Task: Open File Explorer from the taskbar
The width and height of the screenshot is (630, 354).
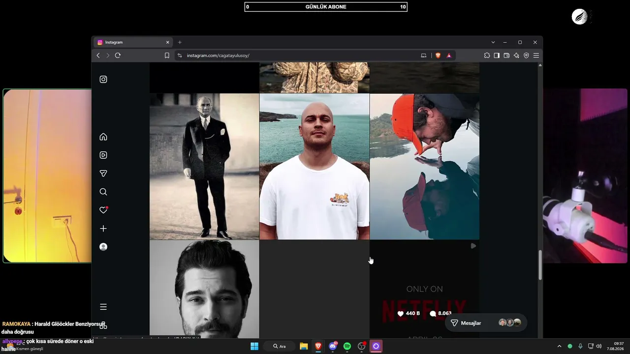Action: point(304,346)
